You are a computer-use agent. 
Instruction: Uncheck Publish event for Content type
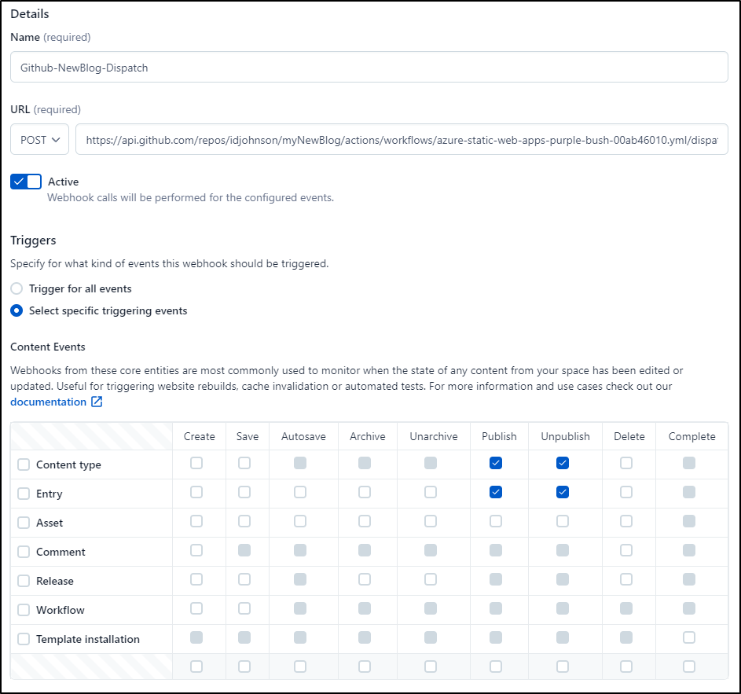(496, 463)
